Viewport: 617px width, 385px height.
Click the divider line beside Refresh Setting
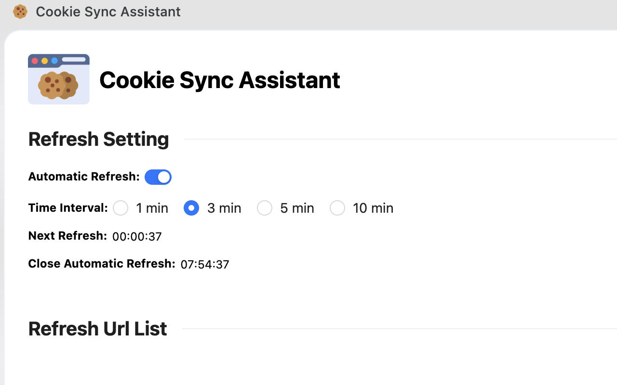point(400,139)
